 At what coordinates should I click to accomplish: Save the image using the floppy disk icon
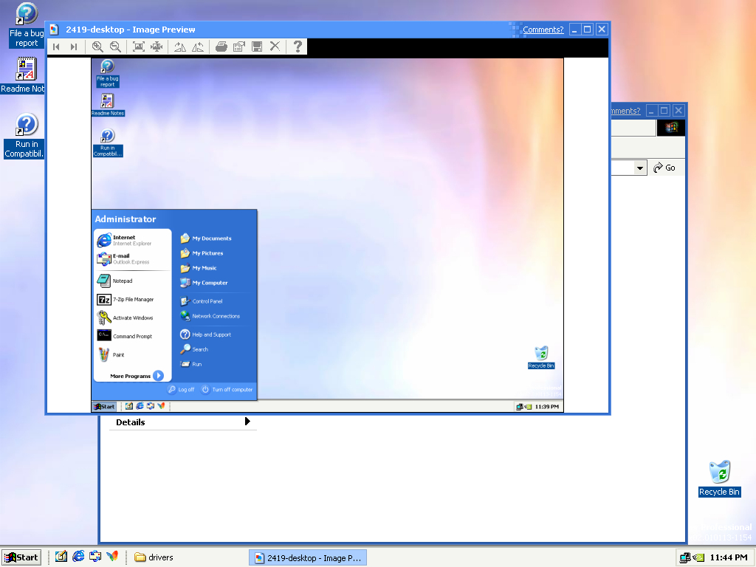point(257,47)
